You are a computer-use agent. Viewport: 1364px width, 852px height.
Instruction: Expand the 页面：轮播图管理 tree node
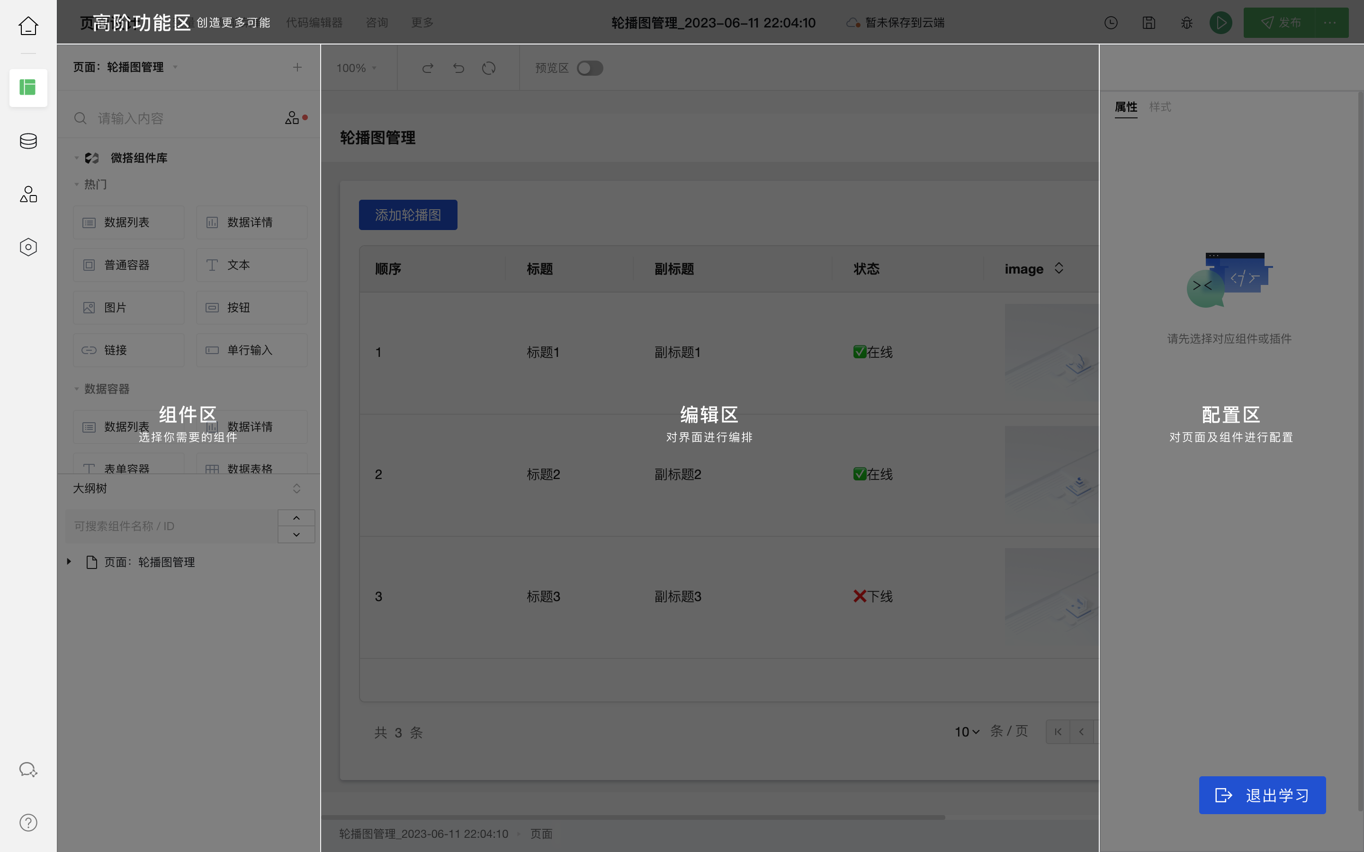[x=69, y=562]
